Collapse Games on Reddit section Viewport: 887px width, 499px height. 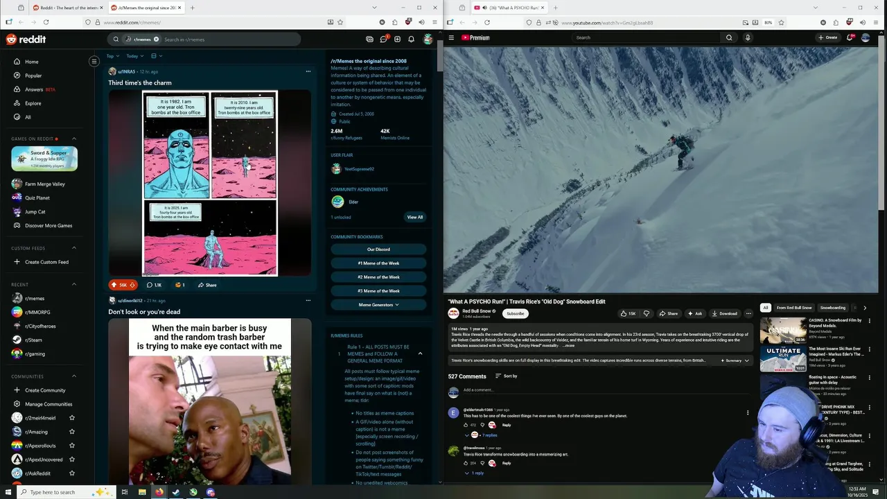point(74,139)
